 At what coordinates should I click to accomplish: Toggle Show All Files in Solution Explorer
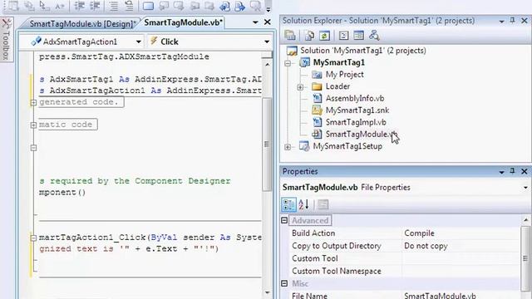pos(309,35)
